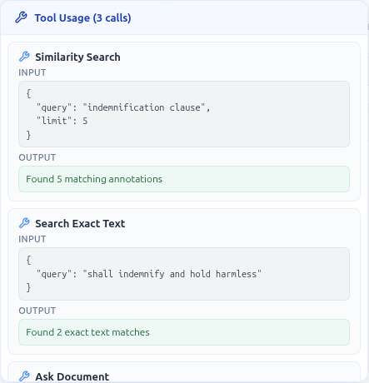
Task: Click the OUTPUT label under Search Exact Text
Action: 37,311
